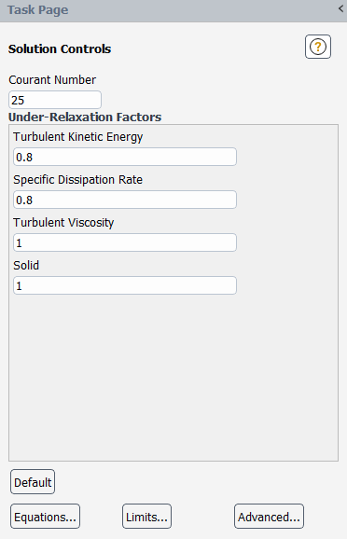Click empty area in Under-Relaxation Factors list
Image resolution: width=347 pixels, height=539 pixels.
pos(173,378)
